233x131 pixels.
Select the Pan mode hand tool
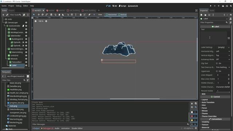(59, 15)
